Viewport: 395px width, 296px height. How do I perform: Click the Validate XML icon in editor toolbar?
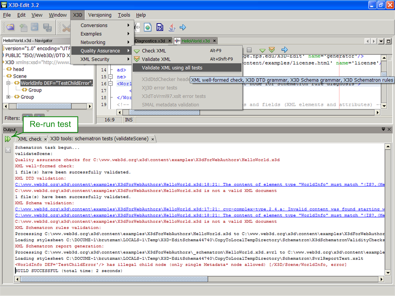point(272,50)
